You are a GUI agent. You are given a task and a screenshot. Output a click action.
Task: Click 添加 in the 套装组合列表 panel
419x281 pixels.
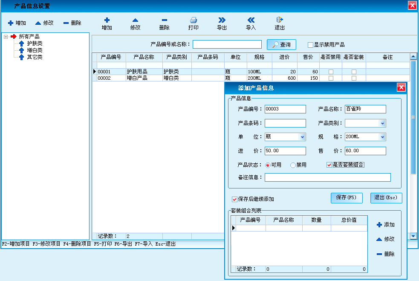tap(385, 225)
